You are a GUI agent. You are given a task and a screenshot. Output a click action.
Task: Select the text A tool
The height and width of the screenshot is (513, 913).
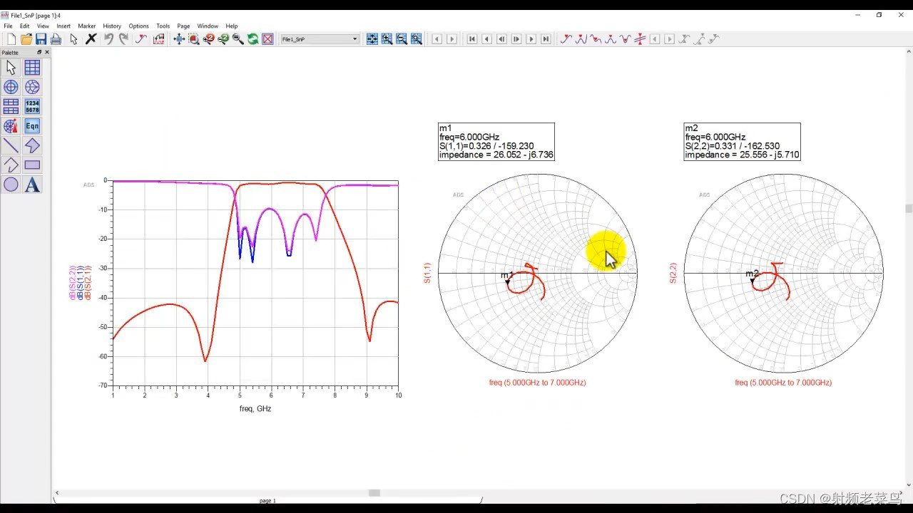click(x=32, y=185)
